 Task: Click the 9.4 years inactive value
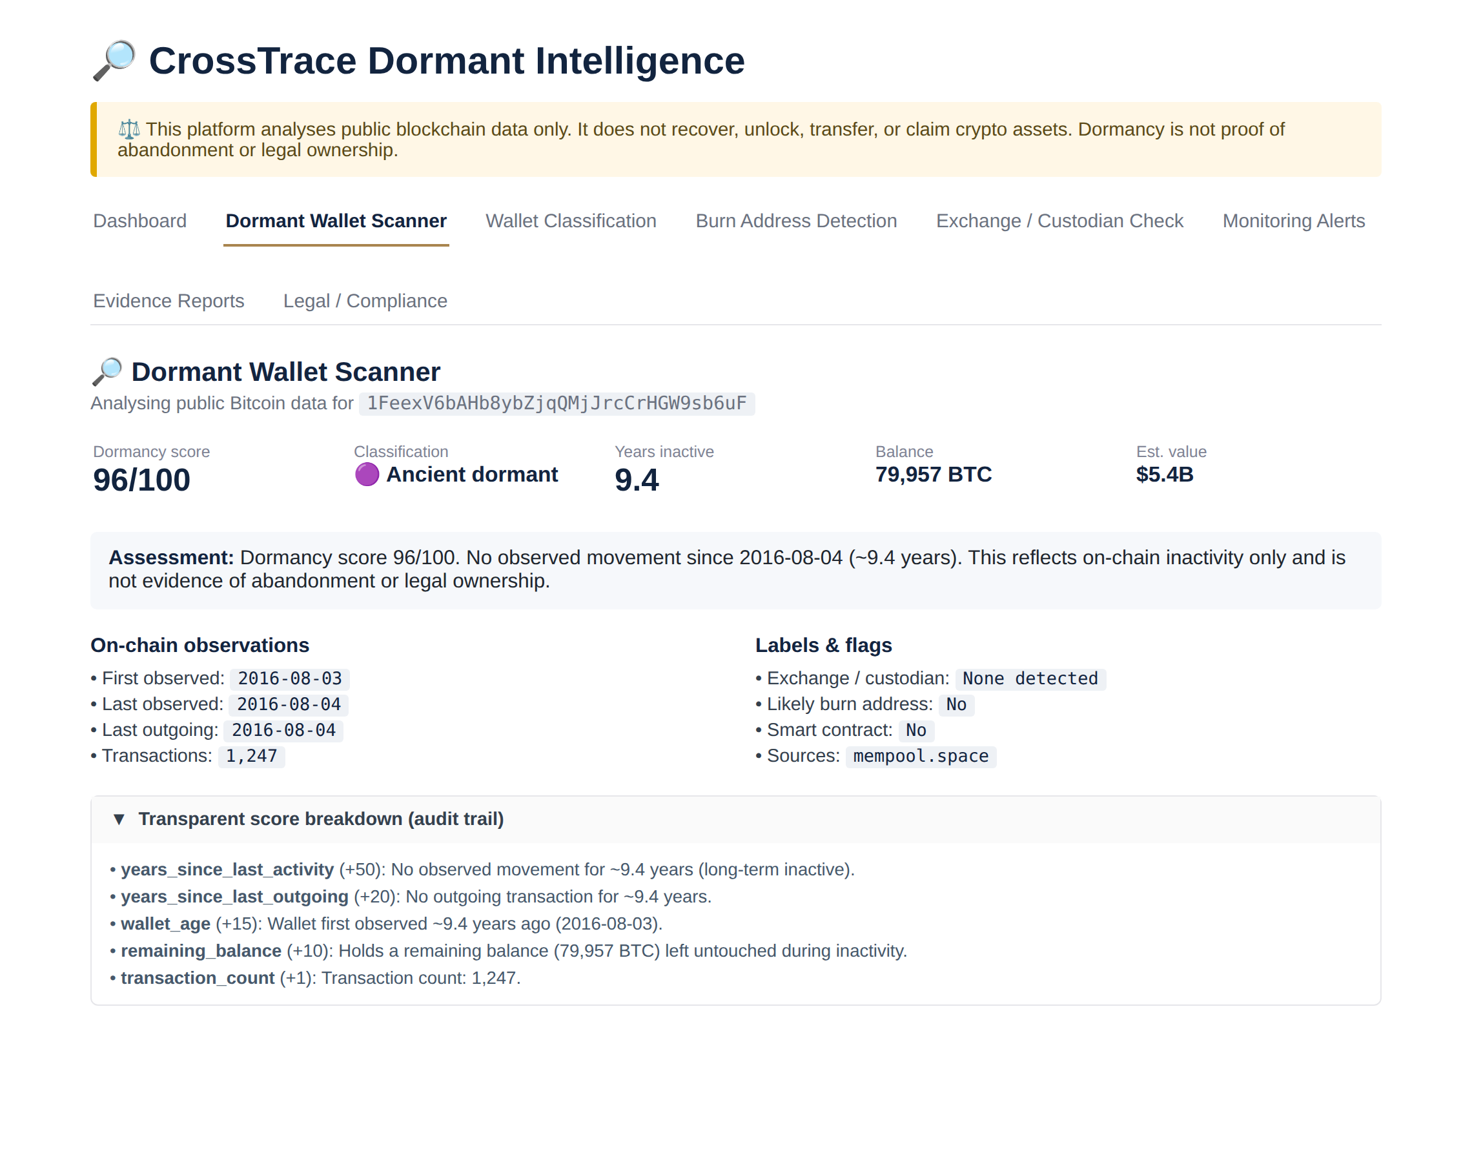[x=637, y=480]
